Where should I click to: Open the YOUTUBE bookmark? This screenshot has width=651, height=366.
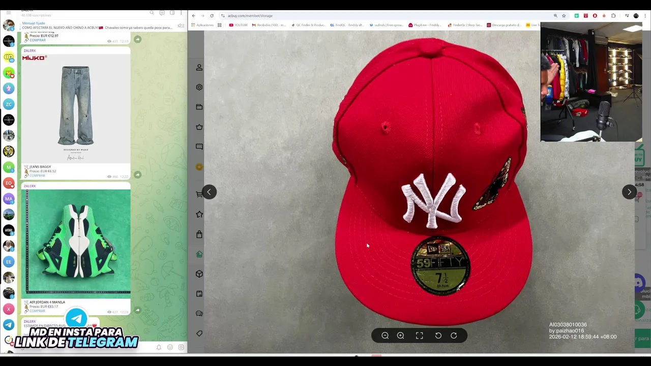click(x=239, y=25)
